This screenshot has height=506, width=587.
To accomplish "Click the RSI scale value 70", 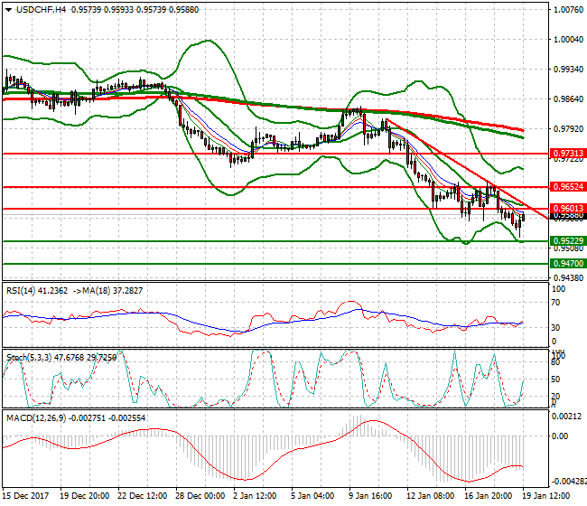I will coord(556,303).
